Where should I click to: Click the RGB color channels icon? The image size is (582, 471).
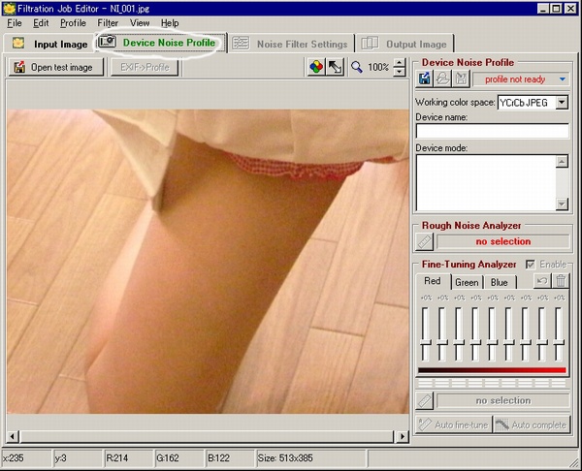click(316, 67)
